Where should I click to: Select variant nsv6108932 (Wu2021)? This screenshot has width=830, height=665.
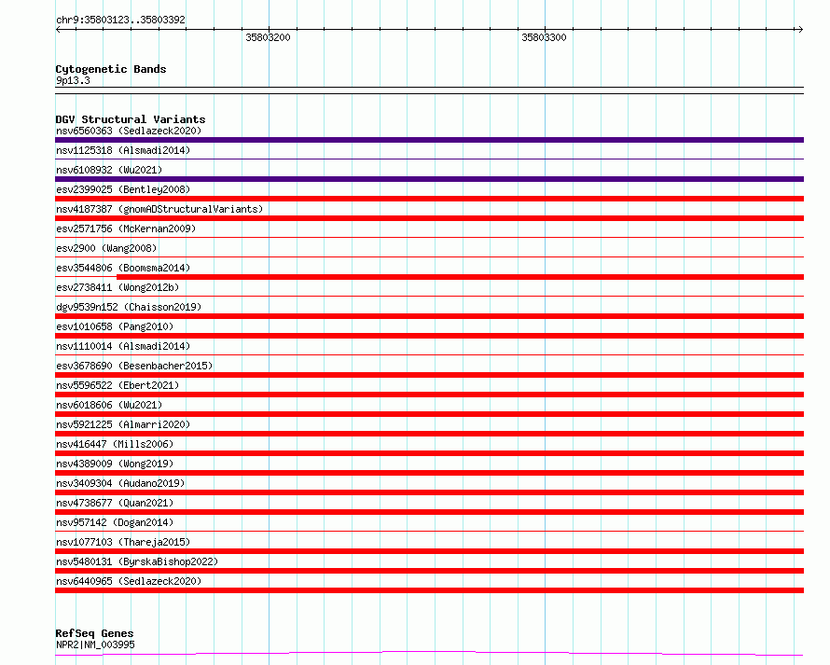coord(109,170)
